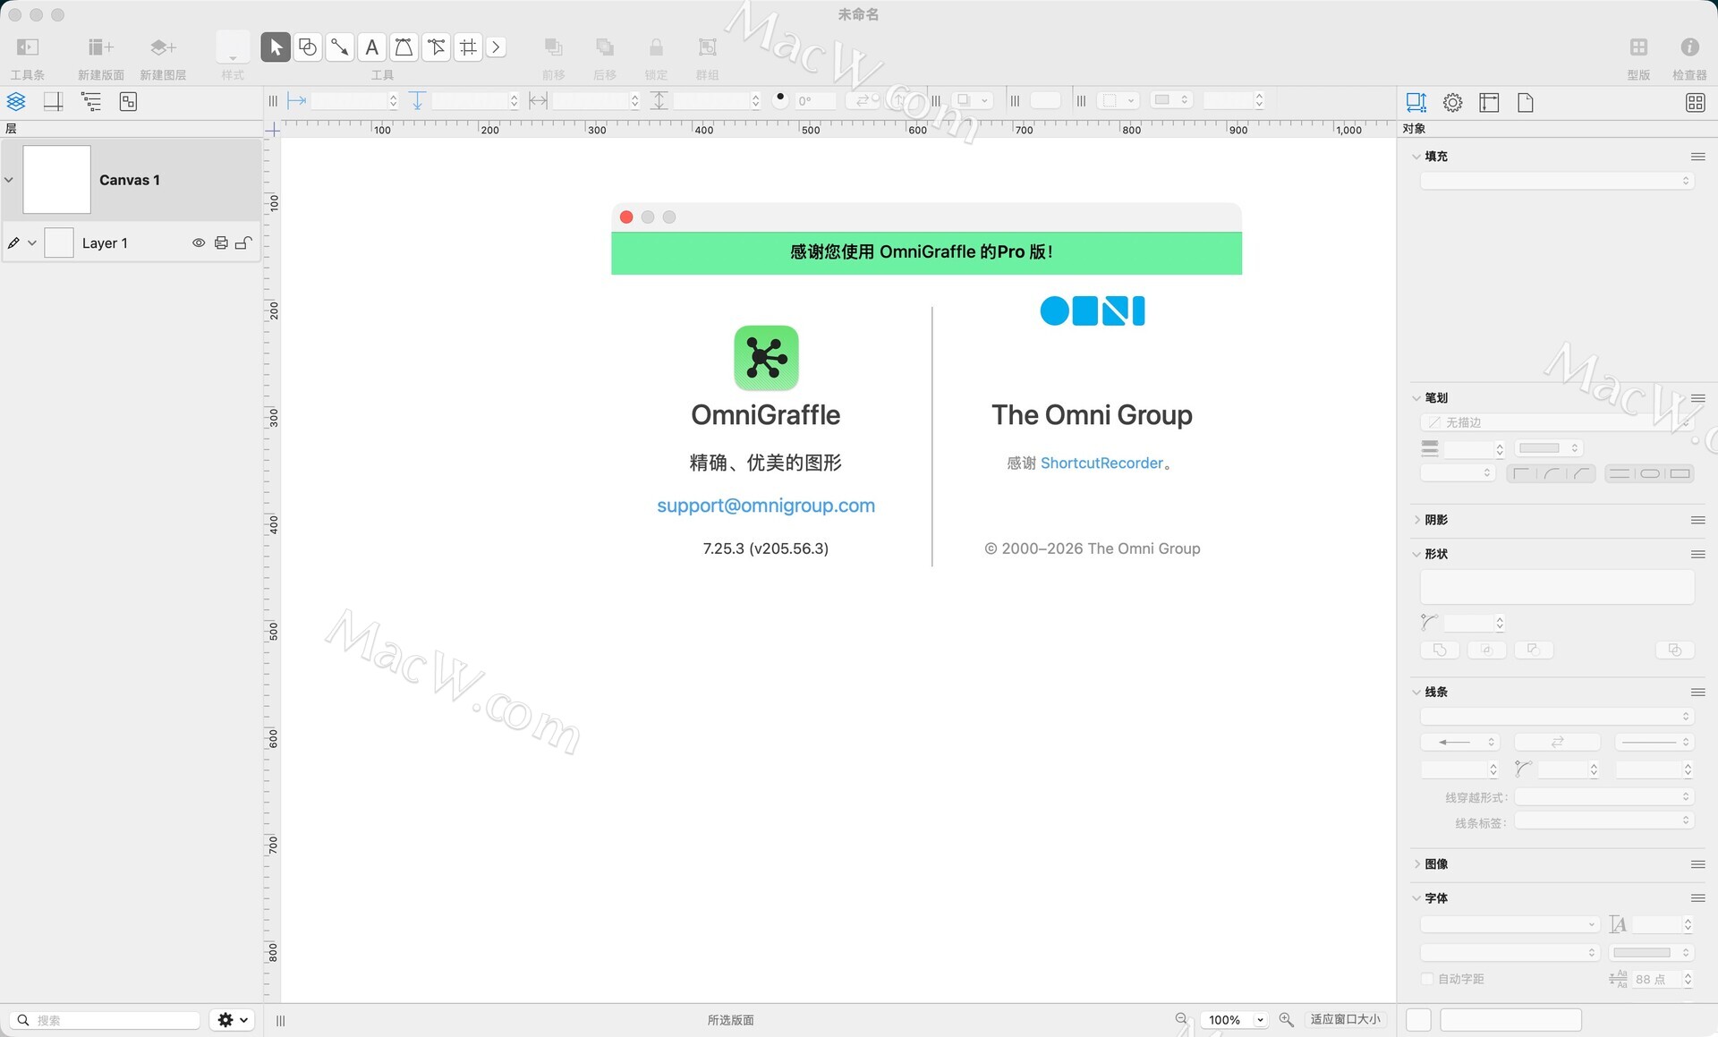Select the Pen tool

tap(404, 47)
